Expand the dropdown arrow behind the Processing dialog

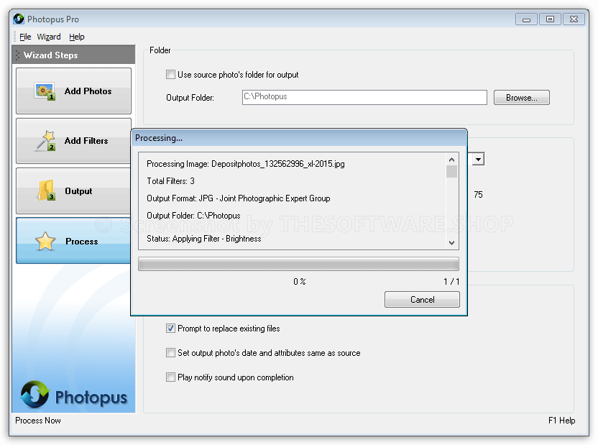click(x=477, y=159)
